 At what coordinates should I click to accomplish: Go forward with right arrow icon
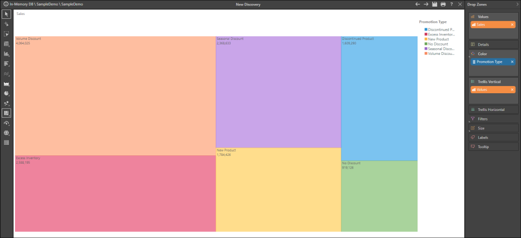tap(426, 4)
